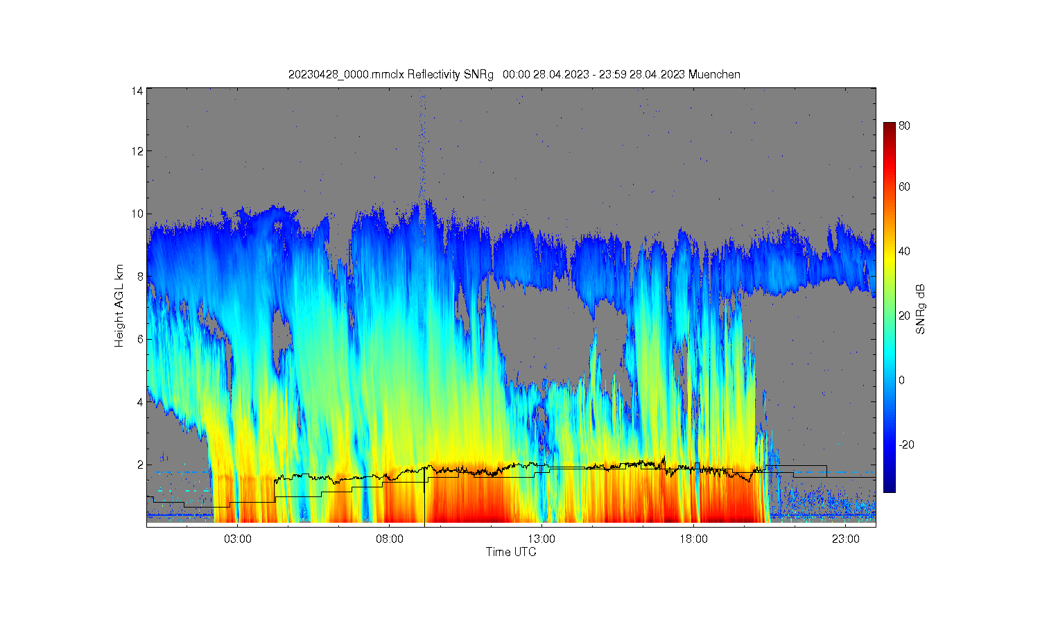Screen dimensions: 1040x624
Task: Click the 'Time UTC' x-axis label
Action: coord(511,552)
